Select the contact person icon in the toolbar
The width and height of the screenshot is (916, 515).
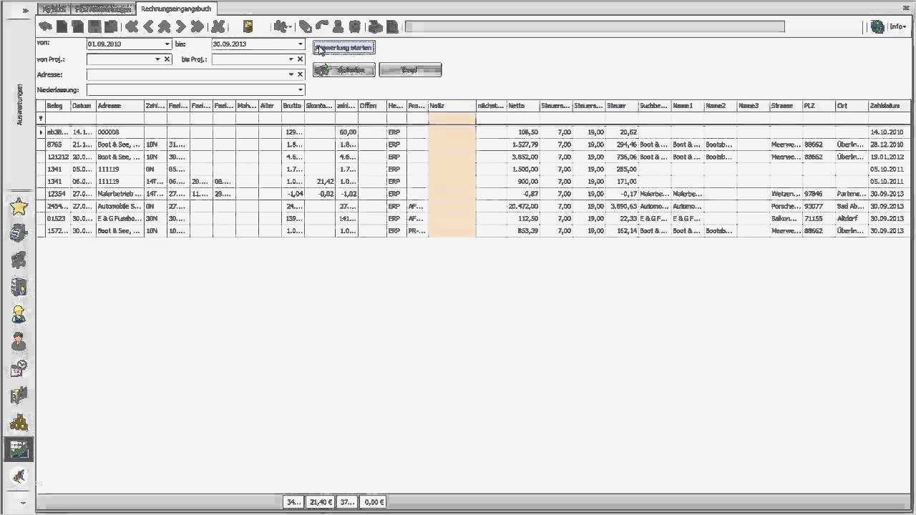pos(337,26)
